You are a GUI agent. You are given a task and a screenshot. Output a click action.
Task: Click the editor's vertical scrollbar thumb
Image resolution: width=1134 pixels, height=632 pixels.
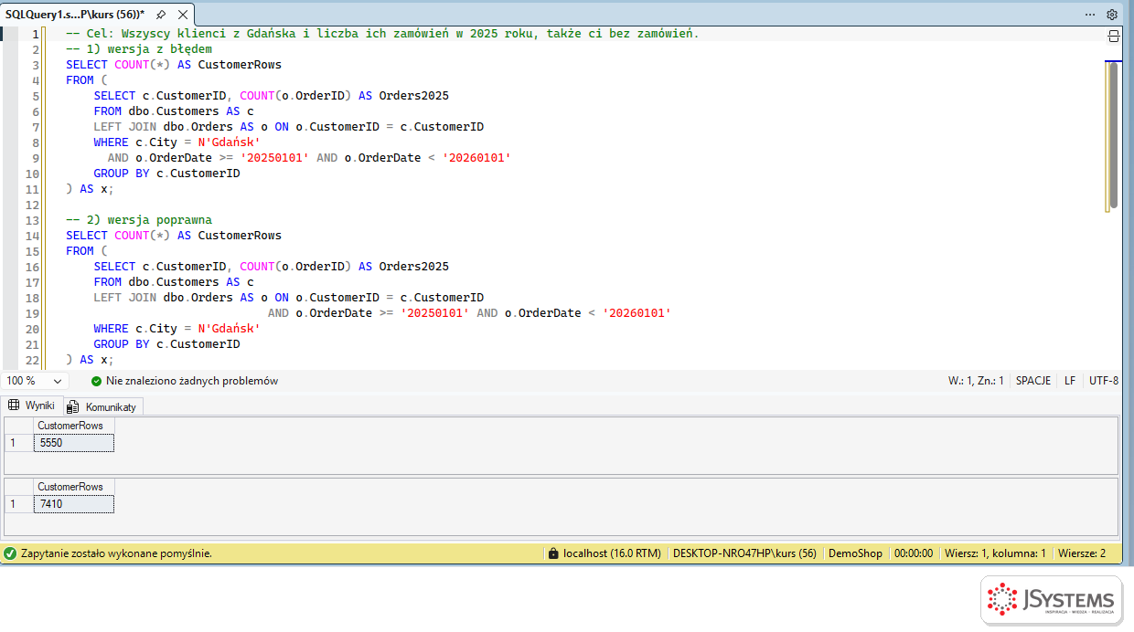coord(1113,135)
